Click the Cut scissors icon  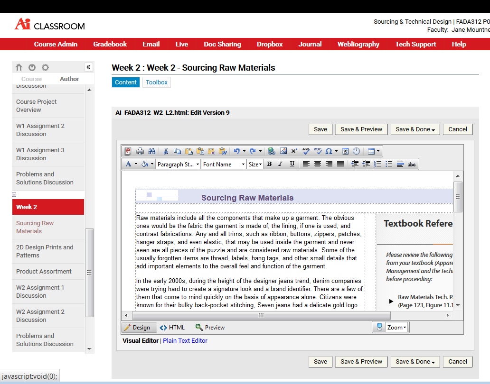(x=166, y=151)
